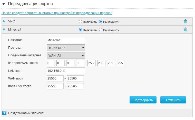Open the Протокол dropdown
The height and width of the screenshot is (120, 195).
(x=66, y=48)
